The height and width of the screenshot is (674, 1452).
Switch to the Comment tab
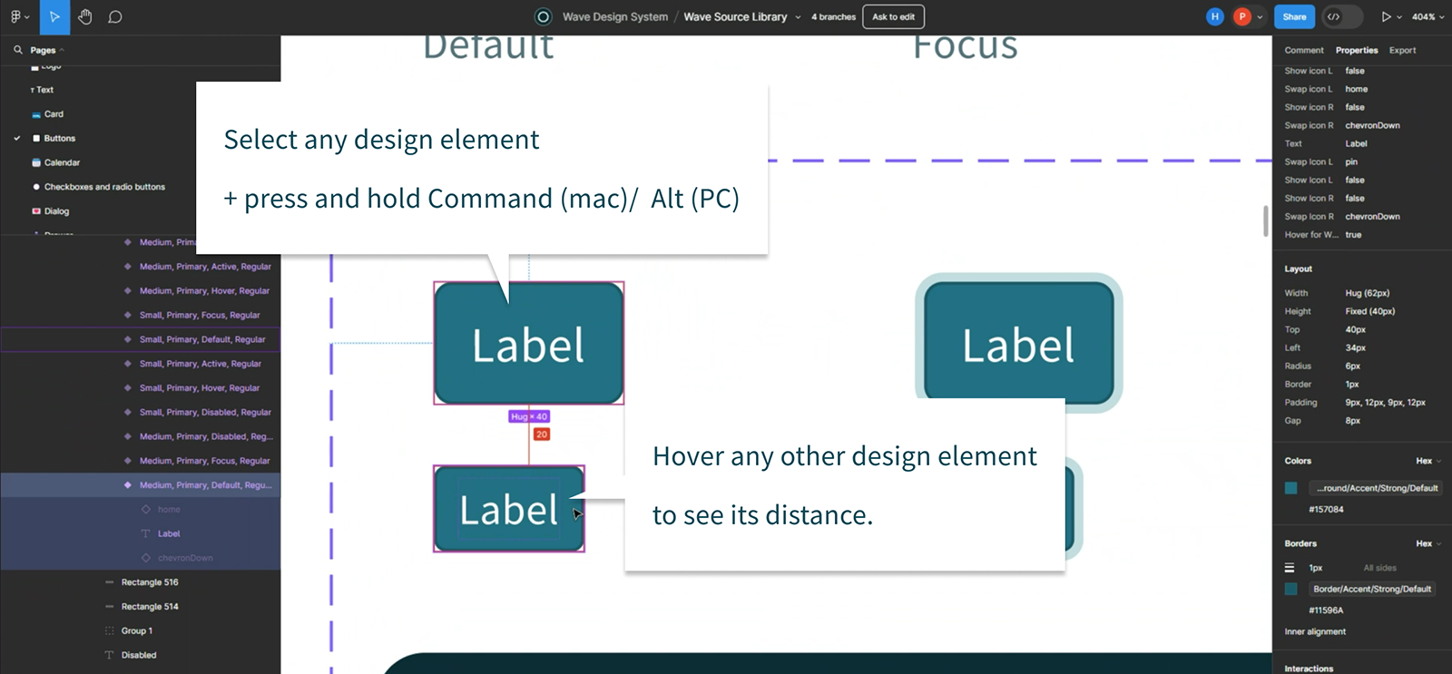(1304, 50)
